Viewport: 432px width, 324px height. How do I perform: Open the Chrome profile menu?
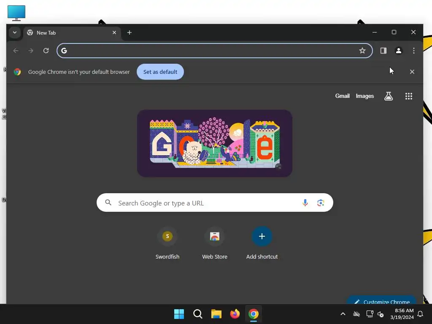coord(398,51)
